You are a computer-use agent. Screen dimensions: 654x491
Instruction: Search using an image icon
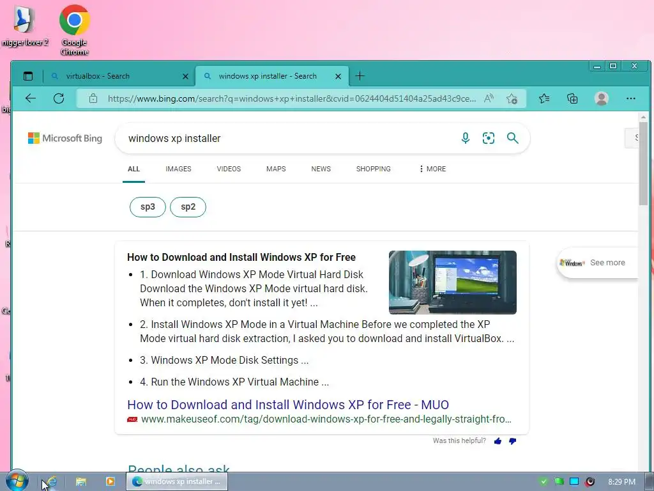pyautogui.click(x=489, y=138)
